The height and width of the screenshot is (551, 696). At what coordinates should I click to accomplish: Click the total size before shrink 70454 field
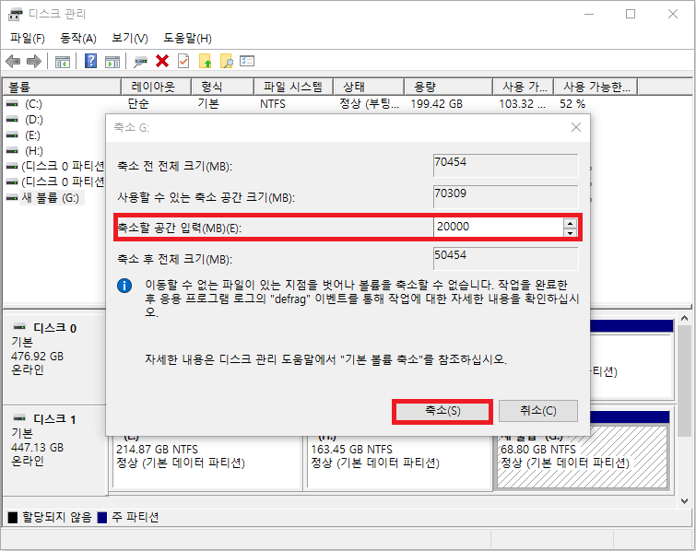pyautogui.click(x=505, y=166)
